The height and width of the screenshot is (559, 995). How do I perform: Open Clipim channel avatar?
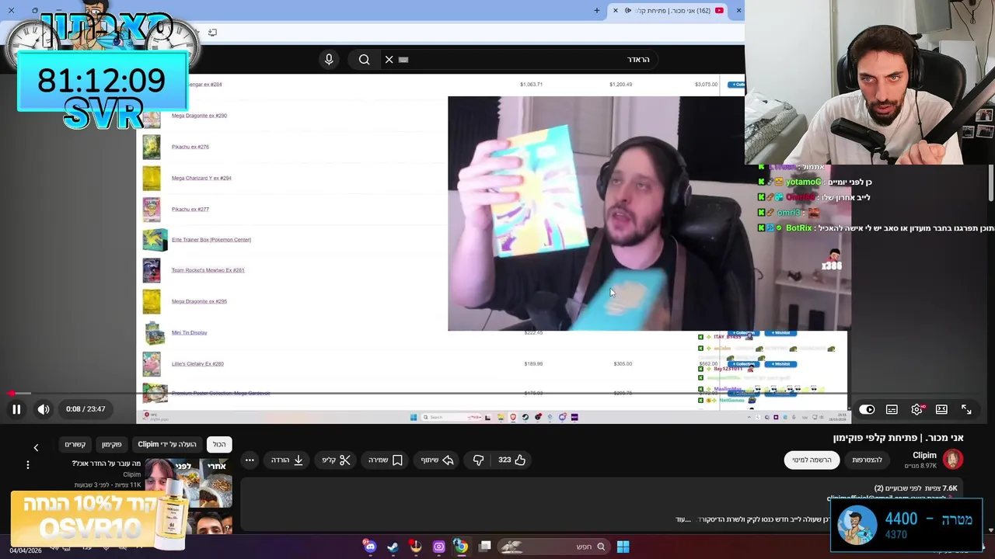pyautogui.click(x=953, y=460)
